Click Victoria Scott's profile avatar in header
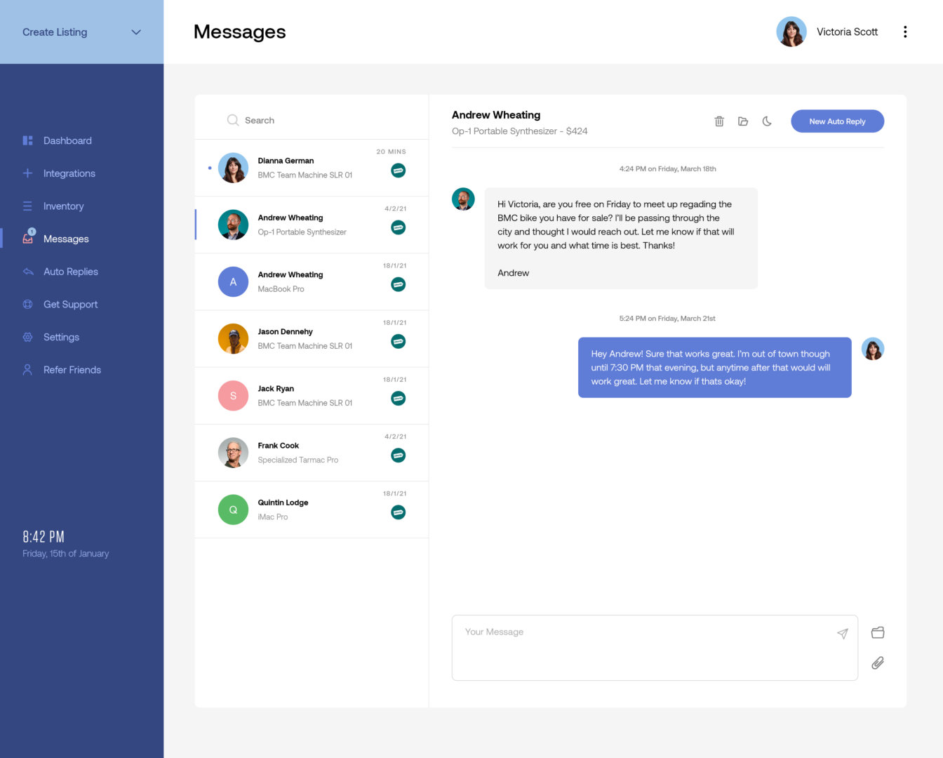Image resolution: width=943 pixels, height=758 pixels. pyautogui.click(x=791, y=32)
